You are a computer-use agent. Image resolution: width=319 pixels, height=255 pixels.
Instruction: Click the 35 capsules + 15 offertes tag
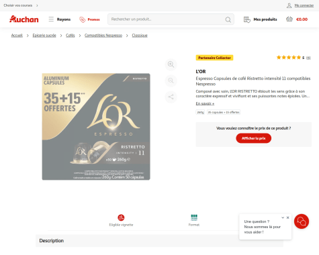pos(224,112)
